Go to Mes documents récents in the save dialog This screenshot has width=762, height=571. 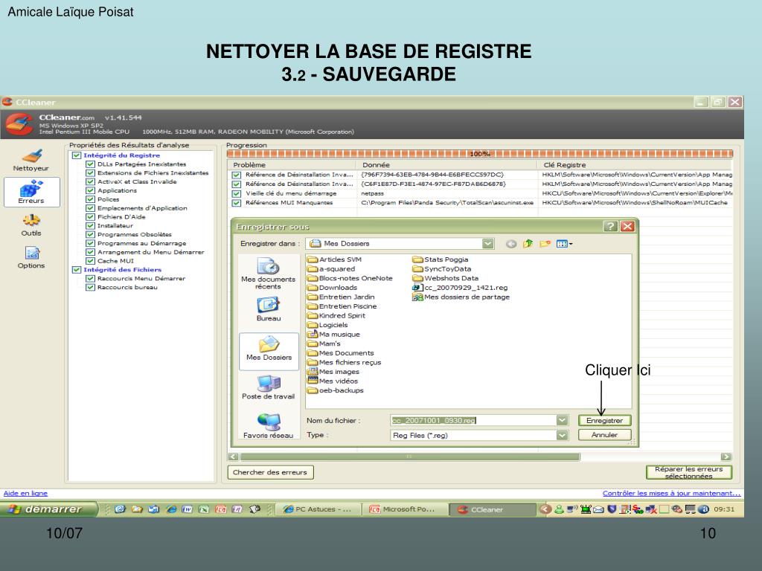[268, 273]
